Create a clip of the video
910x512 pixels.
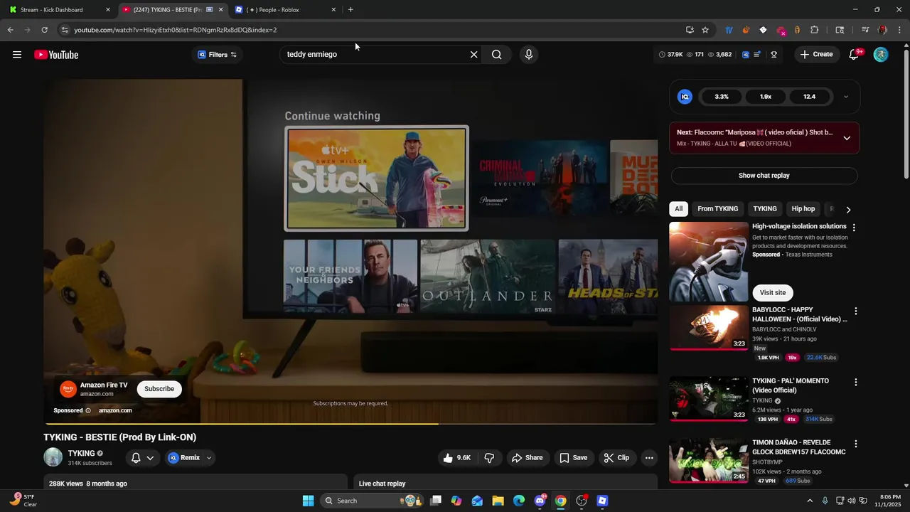pos(616,458)
